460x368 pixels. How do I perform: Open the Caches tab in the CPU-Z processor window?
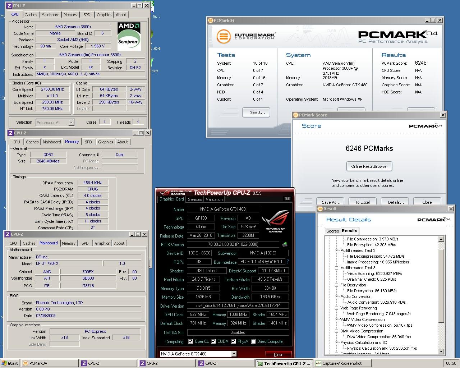tap(31, 15)
